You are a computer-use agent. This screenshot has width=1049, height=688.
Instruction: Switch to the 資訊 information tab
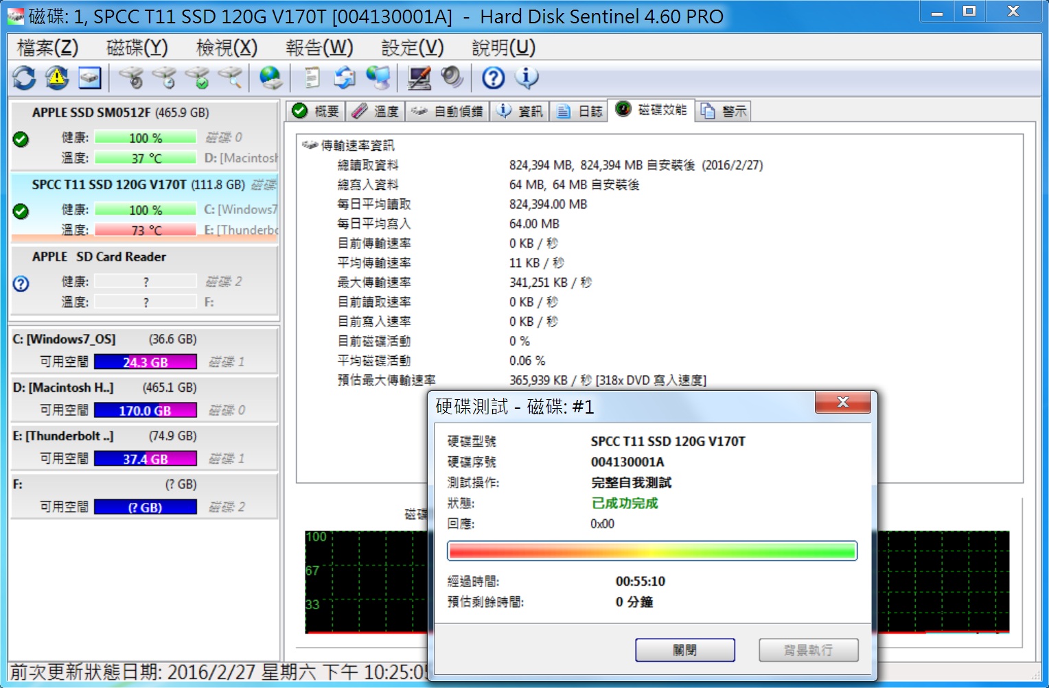[519, 111]
